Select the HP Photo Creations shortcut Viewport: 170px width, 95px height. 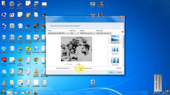(x=20, y=39)
